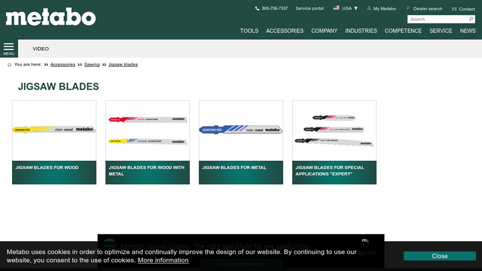This screenshot has height=271, width=482.
Task: Open the wood with metal blades image
Action: [x=148, y=130]
